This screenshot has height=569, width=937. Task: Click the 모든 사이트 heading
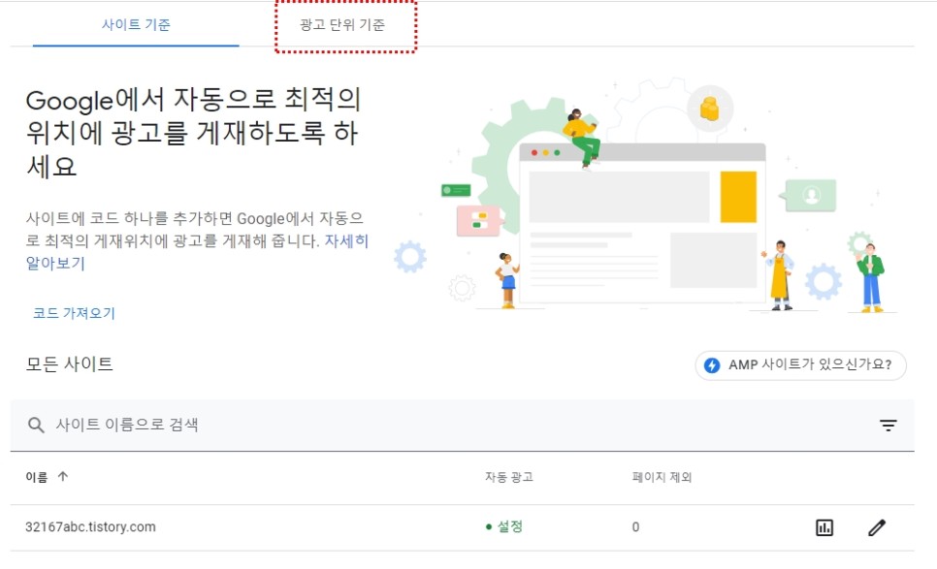click(x=69, y=364)
